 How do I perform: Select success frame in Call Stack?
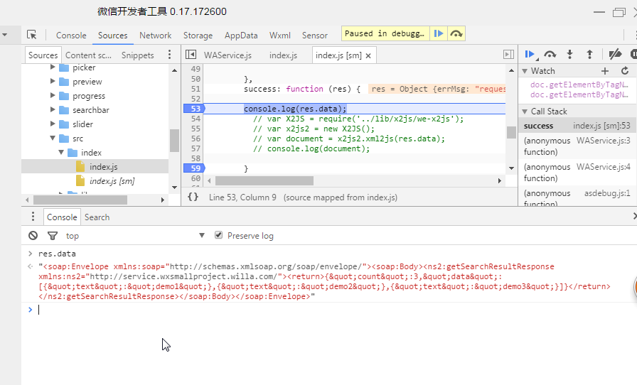point(577,126)
